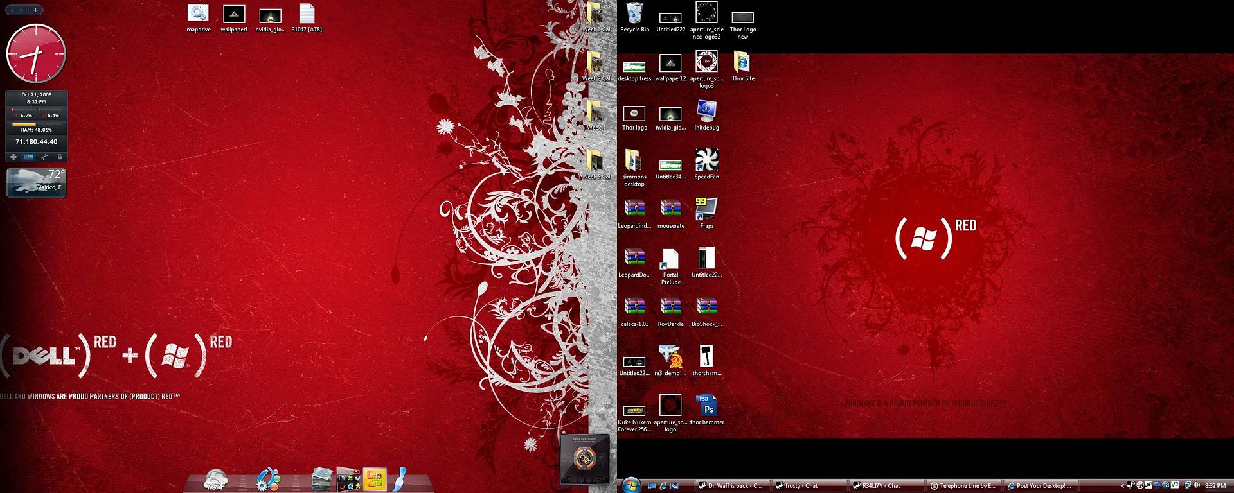The height and width of the screenshot is (493, 1234).
Task: Open the wallpaper1 image file
Action: pos(234,17)
